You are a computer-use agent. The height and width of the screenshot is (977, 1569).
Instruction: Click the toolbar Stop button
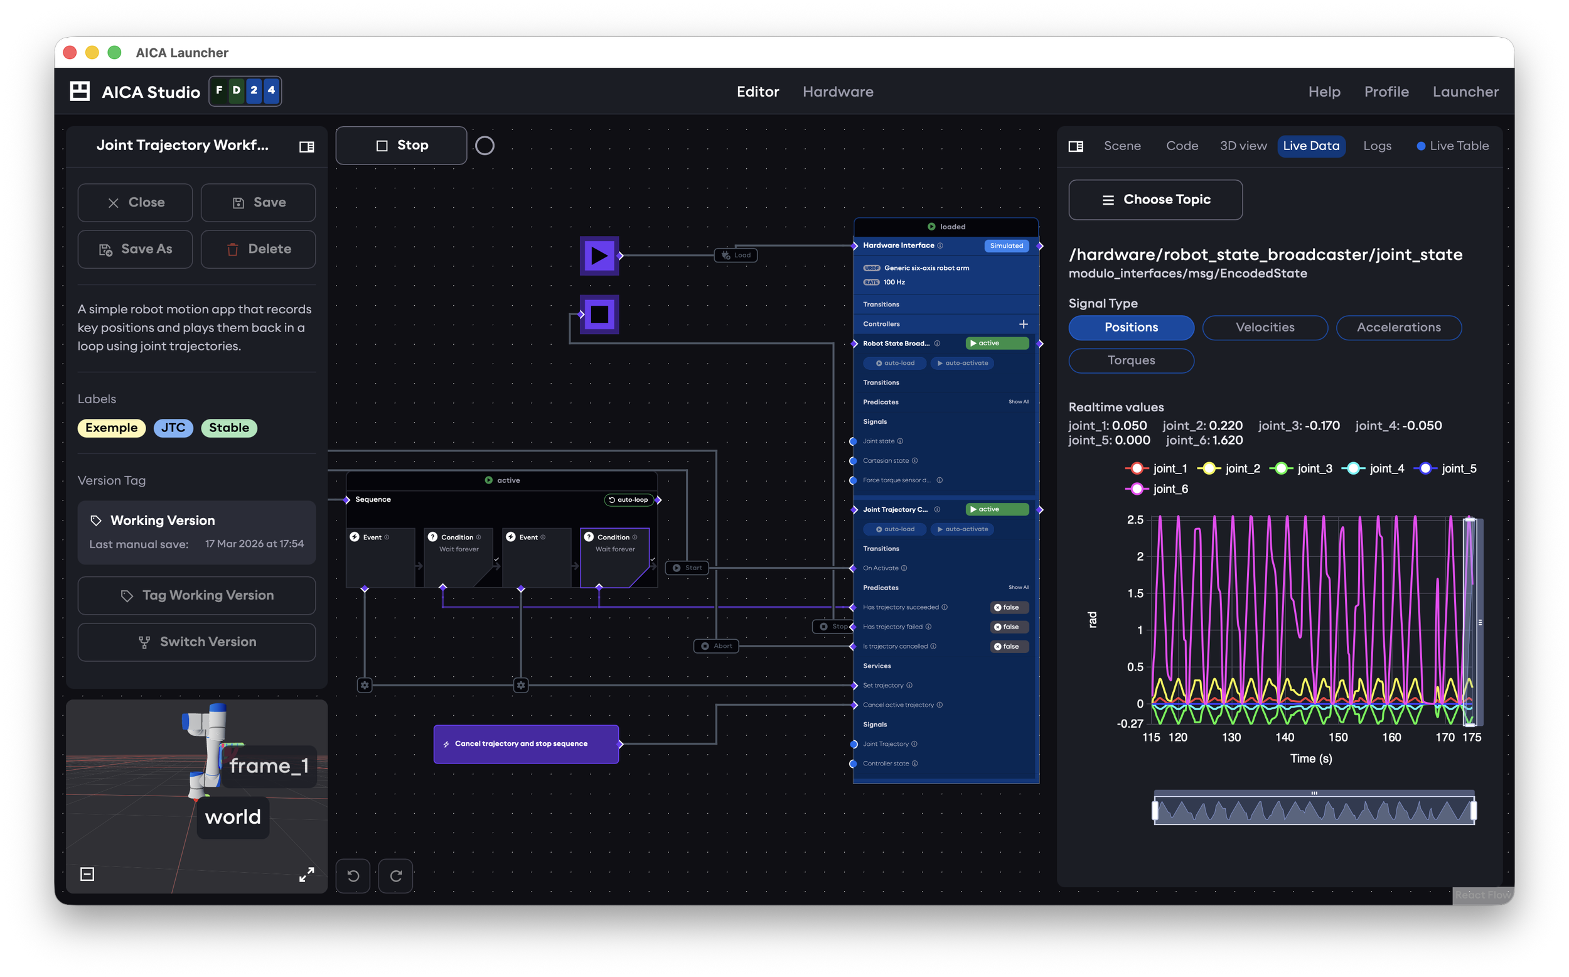pyautogui.click(x=402, y=146)
